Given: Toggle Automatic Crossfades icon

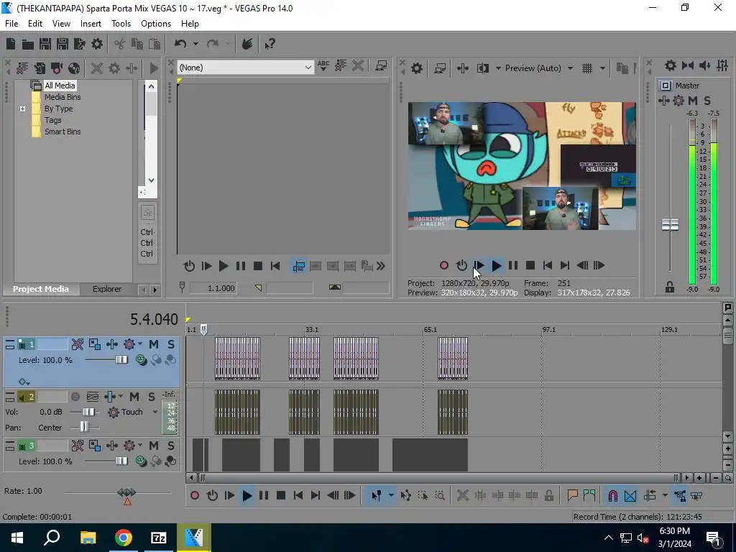Looking at the screenshot, I should tap(630, 495).
